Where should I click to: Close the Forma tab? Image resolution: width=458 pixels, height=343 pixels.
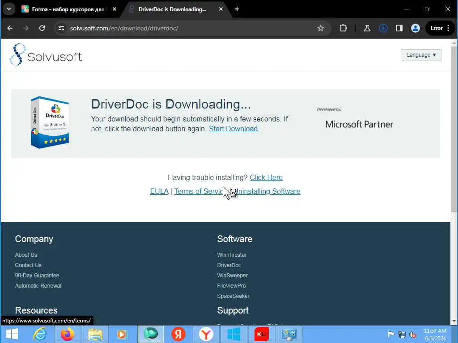point(114,9)
